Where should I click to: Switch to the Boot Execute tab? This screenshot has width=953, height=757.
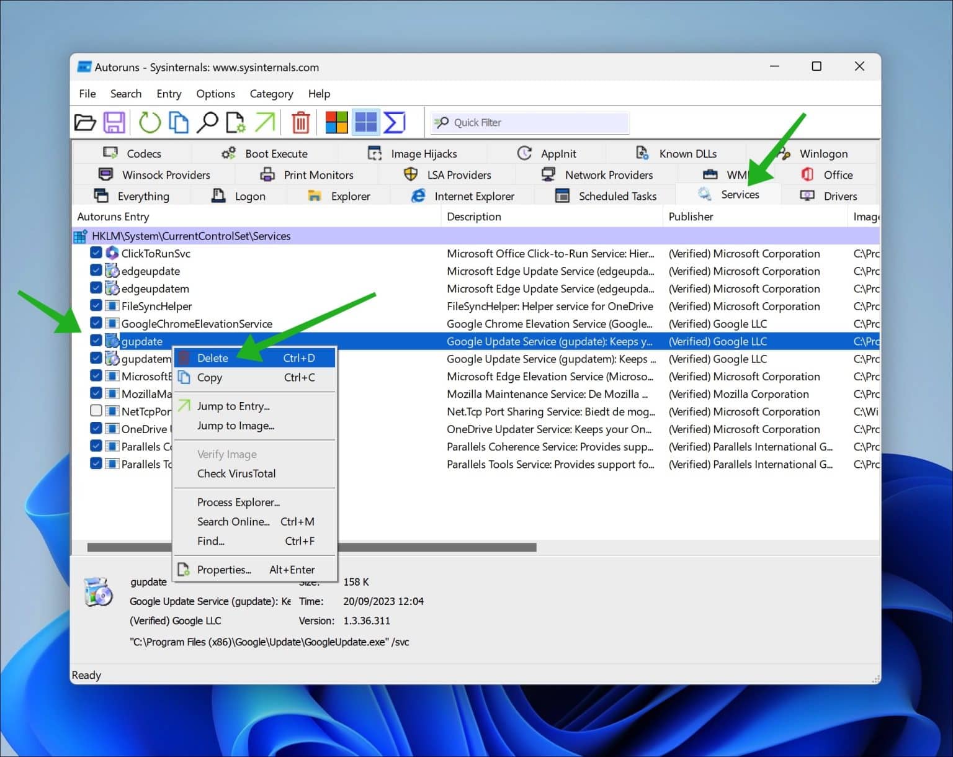275,153
